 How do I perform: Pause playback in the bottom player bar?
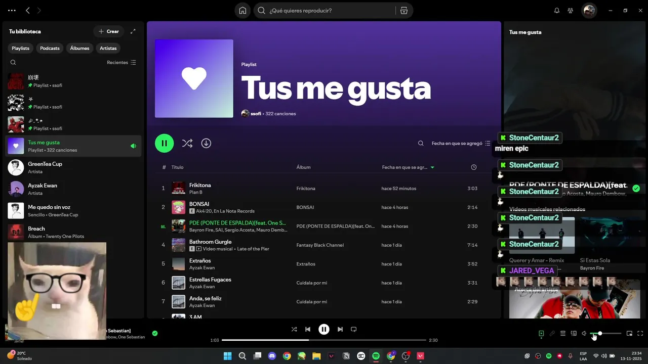[x=324, y=329]
